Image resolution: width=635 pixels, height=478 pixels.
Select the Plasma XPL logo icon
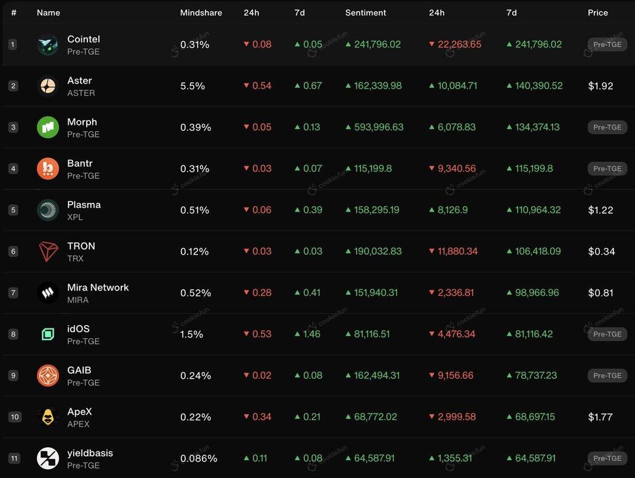click(48, 210)
